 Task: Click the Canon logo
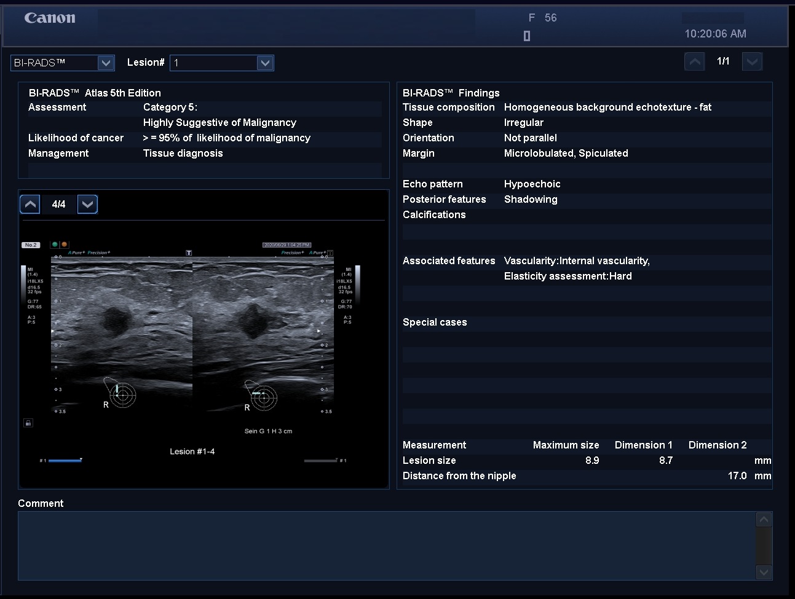[x=50, y=18]
